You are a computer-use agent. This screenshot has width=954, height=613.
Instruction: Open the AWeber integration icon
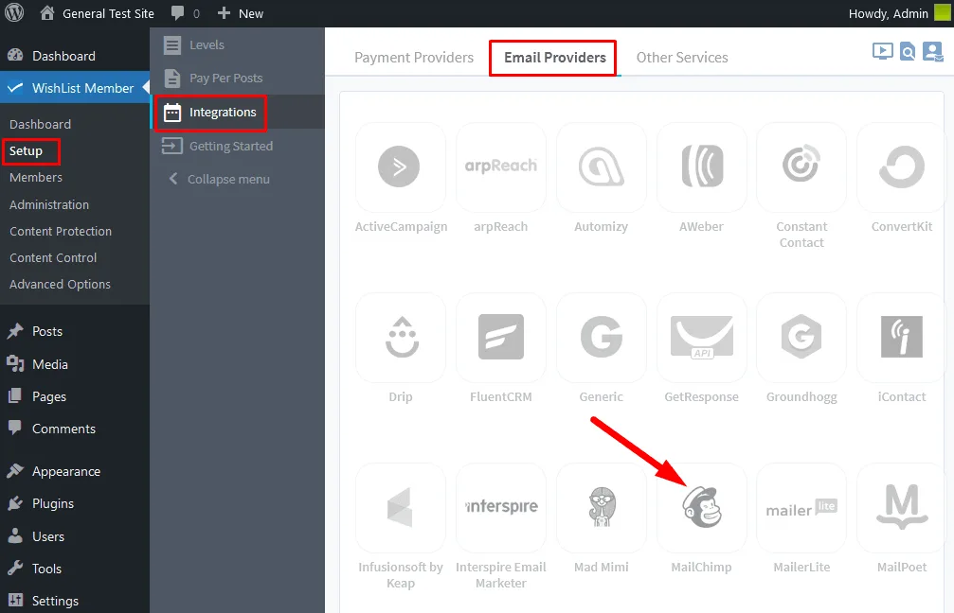point(701,166)
